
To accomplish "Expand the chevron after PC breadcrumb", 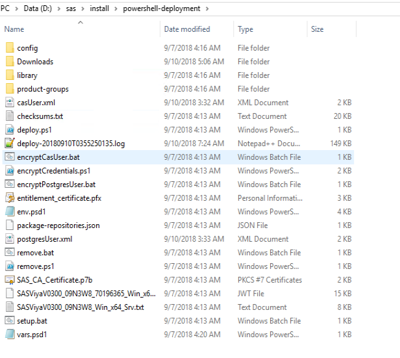I will coord(17,9).
